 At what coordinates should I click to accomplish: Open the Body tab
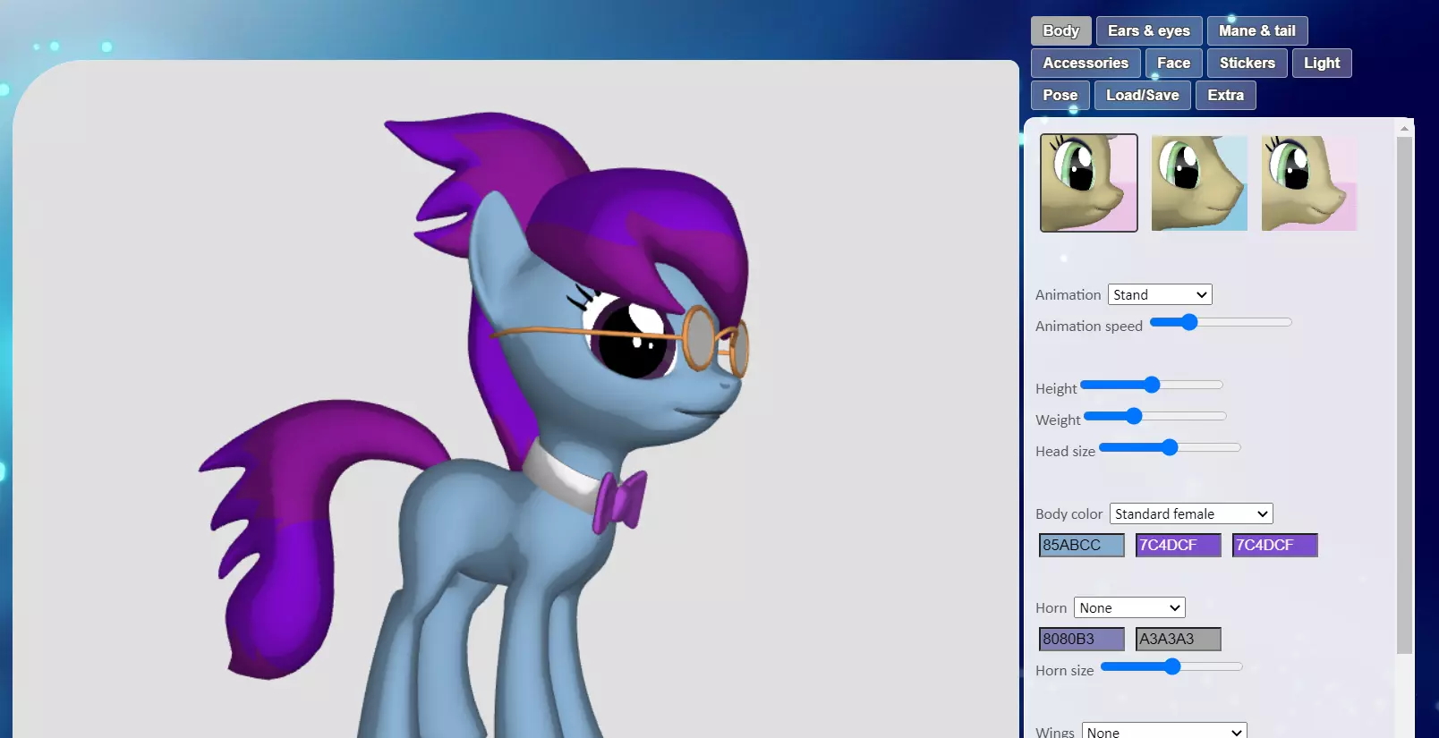tap(1060, 30)
